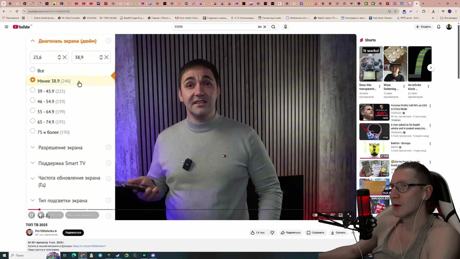Seek on the video progress bar
The width and height of the screenshot is (460, 259).
(x=192, y=209)
